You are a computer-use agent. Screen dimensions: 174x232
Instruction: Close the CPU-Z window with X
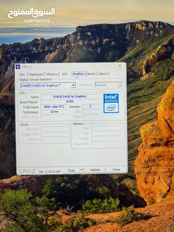(x=120, y=66)
